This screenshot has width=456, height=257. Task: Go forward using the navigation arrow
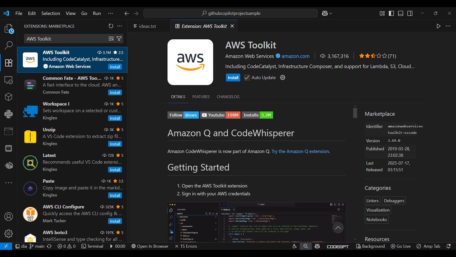point(136,13)
